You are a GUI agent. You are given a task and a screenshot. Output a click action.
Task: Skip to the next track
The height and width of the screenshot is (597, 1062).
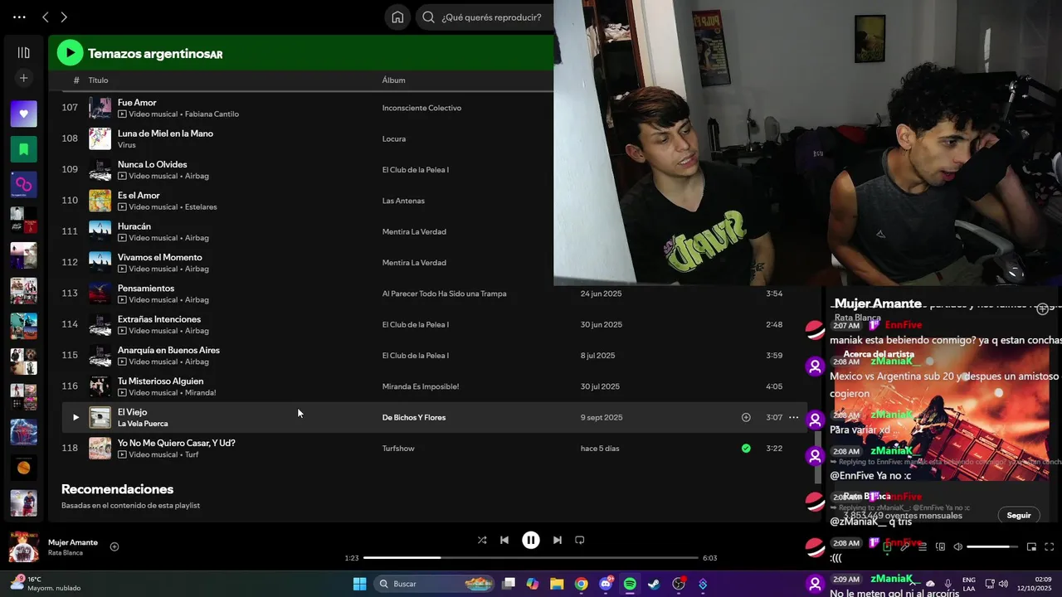558,540
